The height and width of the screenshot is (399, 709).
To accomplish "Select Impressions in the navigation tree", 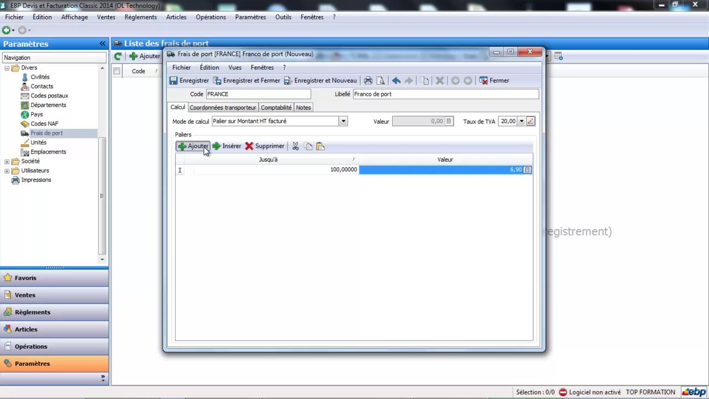I will click(x=36, y=180).
